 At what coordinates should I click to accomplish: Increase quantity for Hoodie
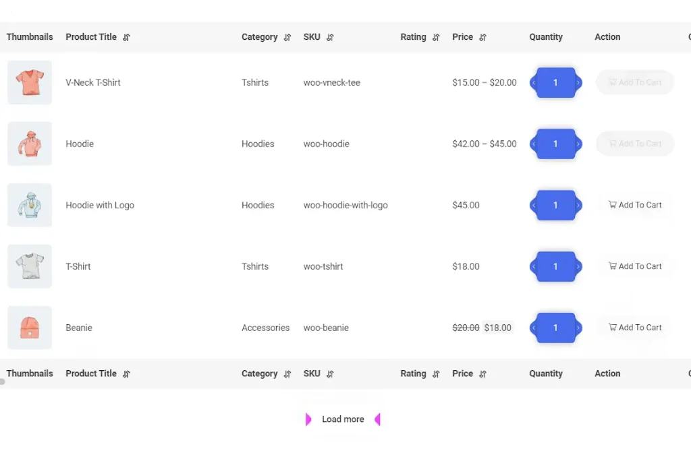578,144
